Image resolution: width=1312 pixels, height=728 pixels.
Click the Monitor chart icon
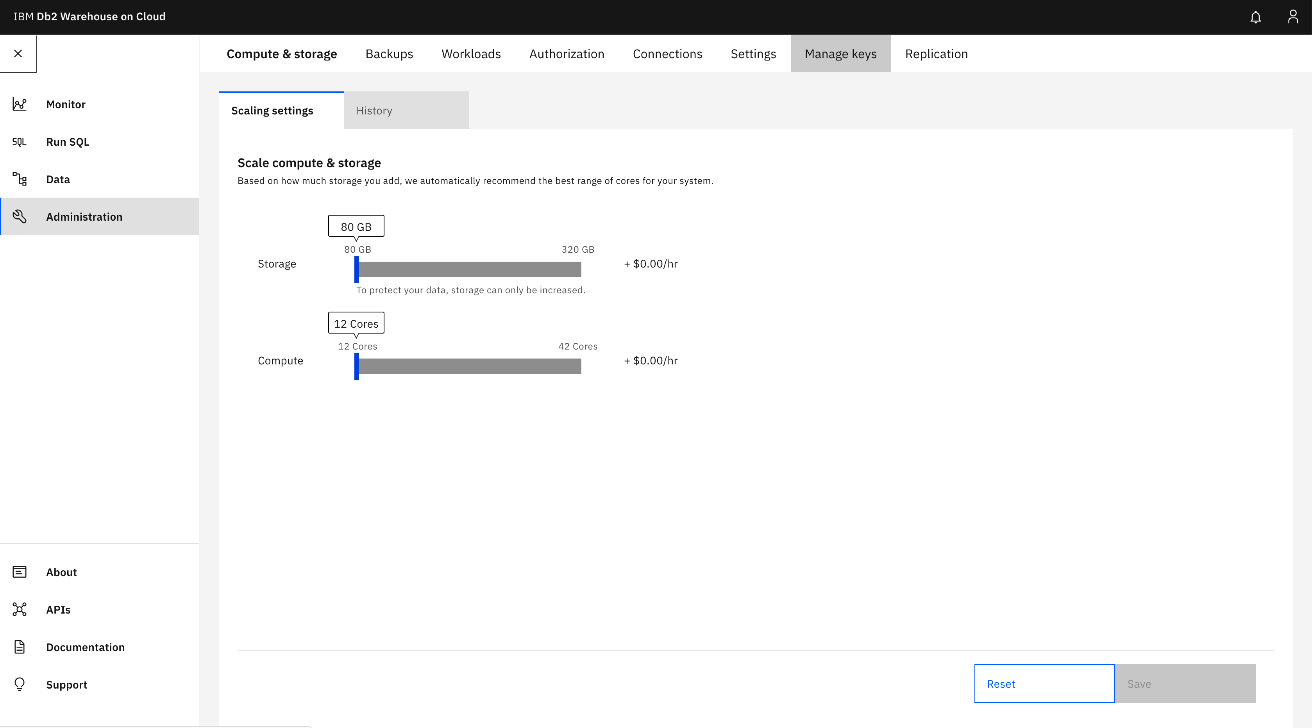point(20,104)
